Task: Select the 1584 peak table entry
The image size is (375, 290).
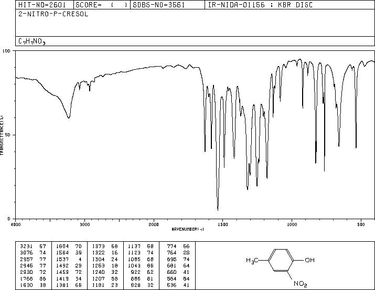Action: [69, 253]
